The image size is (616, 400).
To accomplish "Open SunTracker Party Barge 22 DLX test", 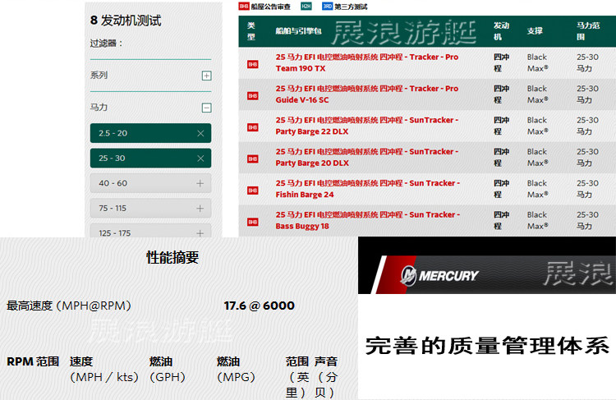I will pyautogui.click(x=367, y=126).
